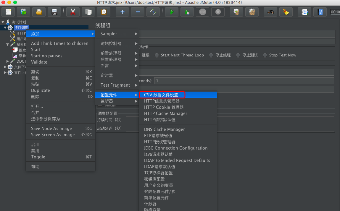
Task: Click the New test plan toolbar icon
Action: (x=8, y=12)
